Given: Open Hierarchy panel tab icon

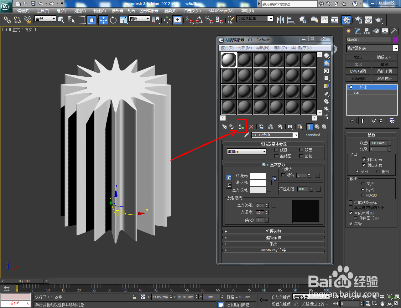Looking at the screenshot, I should click(367, 31).
